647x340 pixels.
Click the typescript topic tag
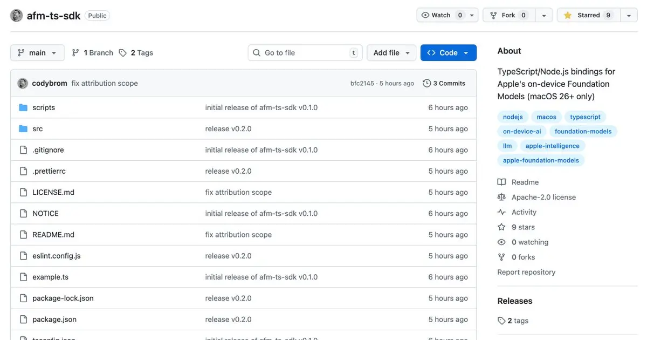point(585,117)
